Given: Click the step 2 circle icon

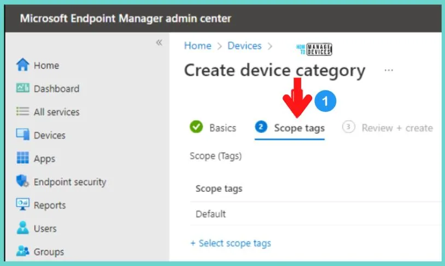Looking at the screenshot, I should tap(261, 127).
